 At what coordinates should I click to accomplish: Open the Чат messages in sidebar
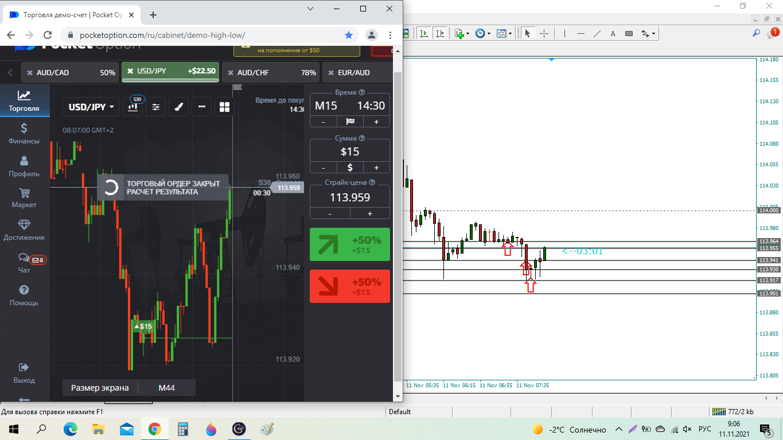[x=24, y=263]
